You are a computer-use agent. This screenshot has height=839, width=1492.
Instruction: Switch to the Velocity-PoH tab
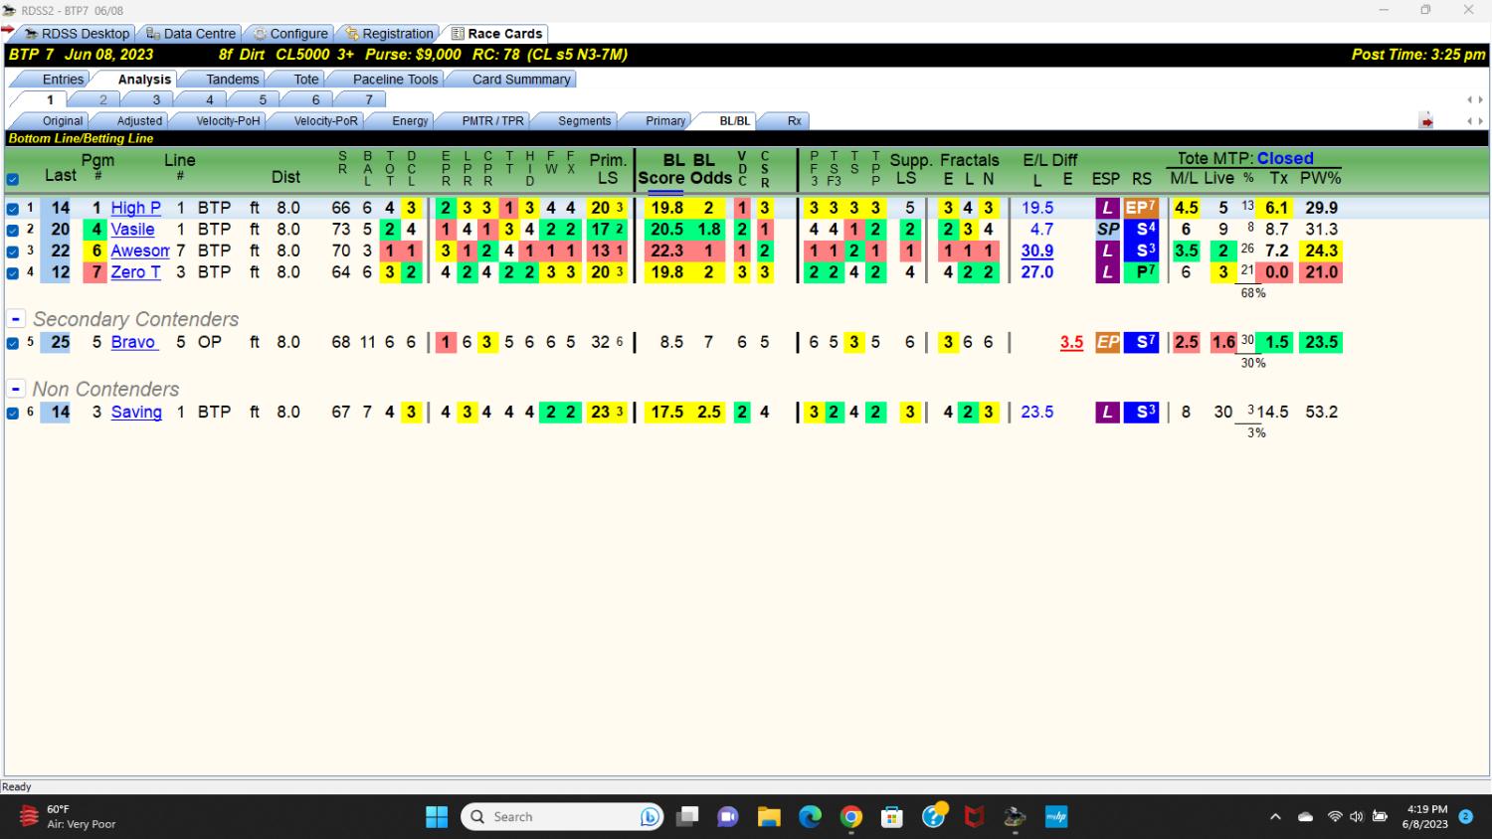click(228, 121)
